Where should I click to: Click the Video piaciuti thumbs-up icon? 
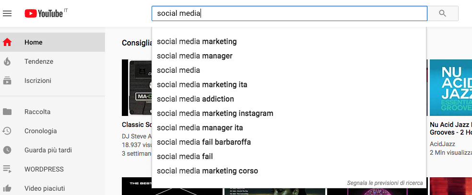coord(7,188)
